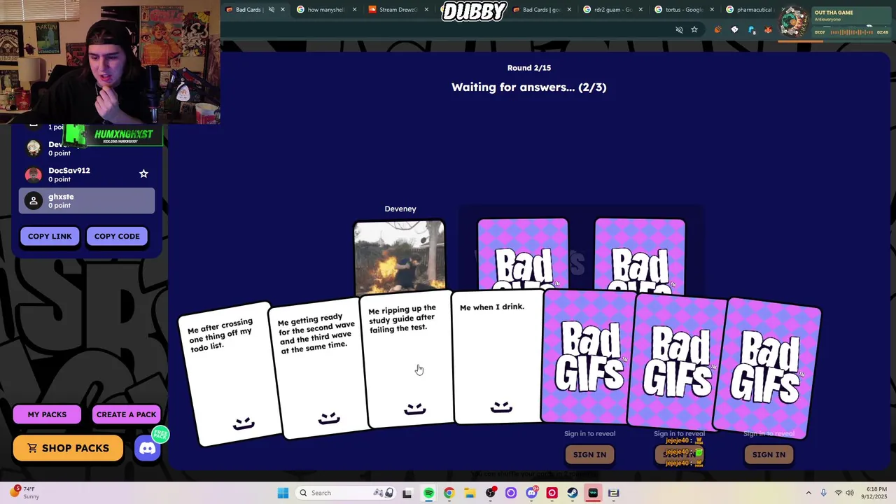Open Wi-Fi network settings in tray

839,493
